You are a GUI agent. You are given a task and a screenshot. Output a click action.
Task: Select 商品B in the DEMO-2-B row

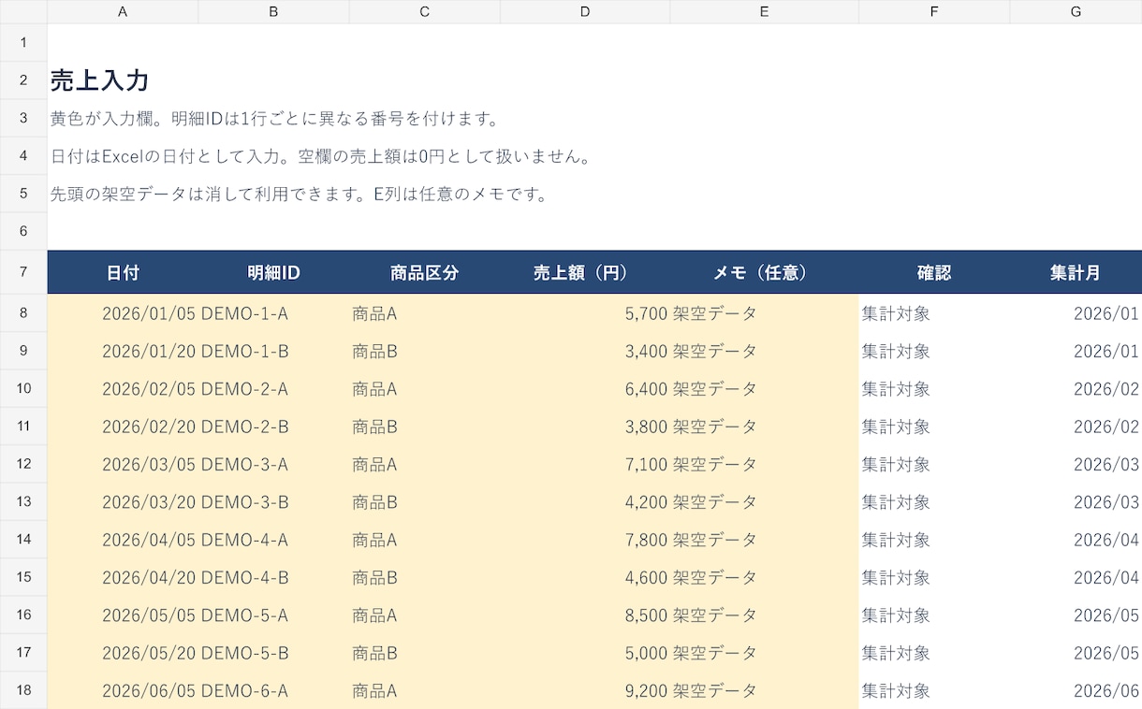click(x=425, y=427)
